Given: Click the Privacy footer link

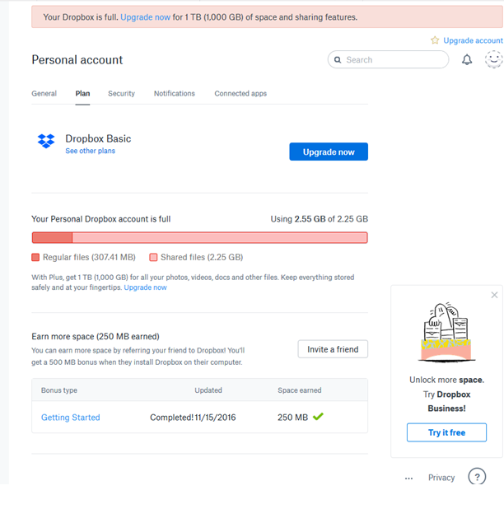Looking at the screenshot, I should pyautogui.click(x=441, y=478).
